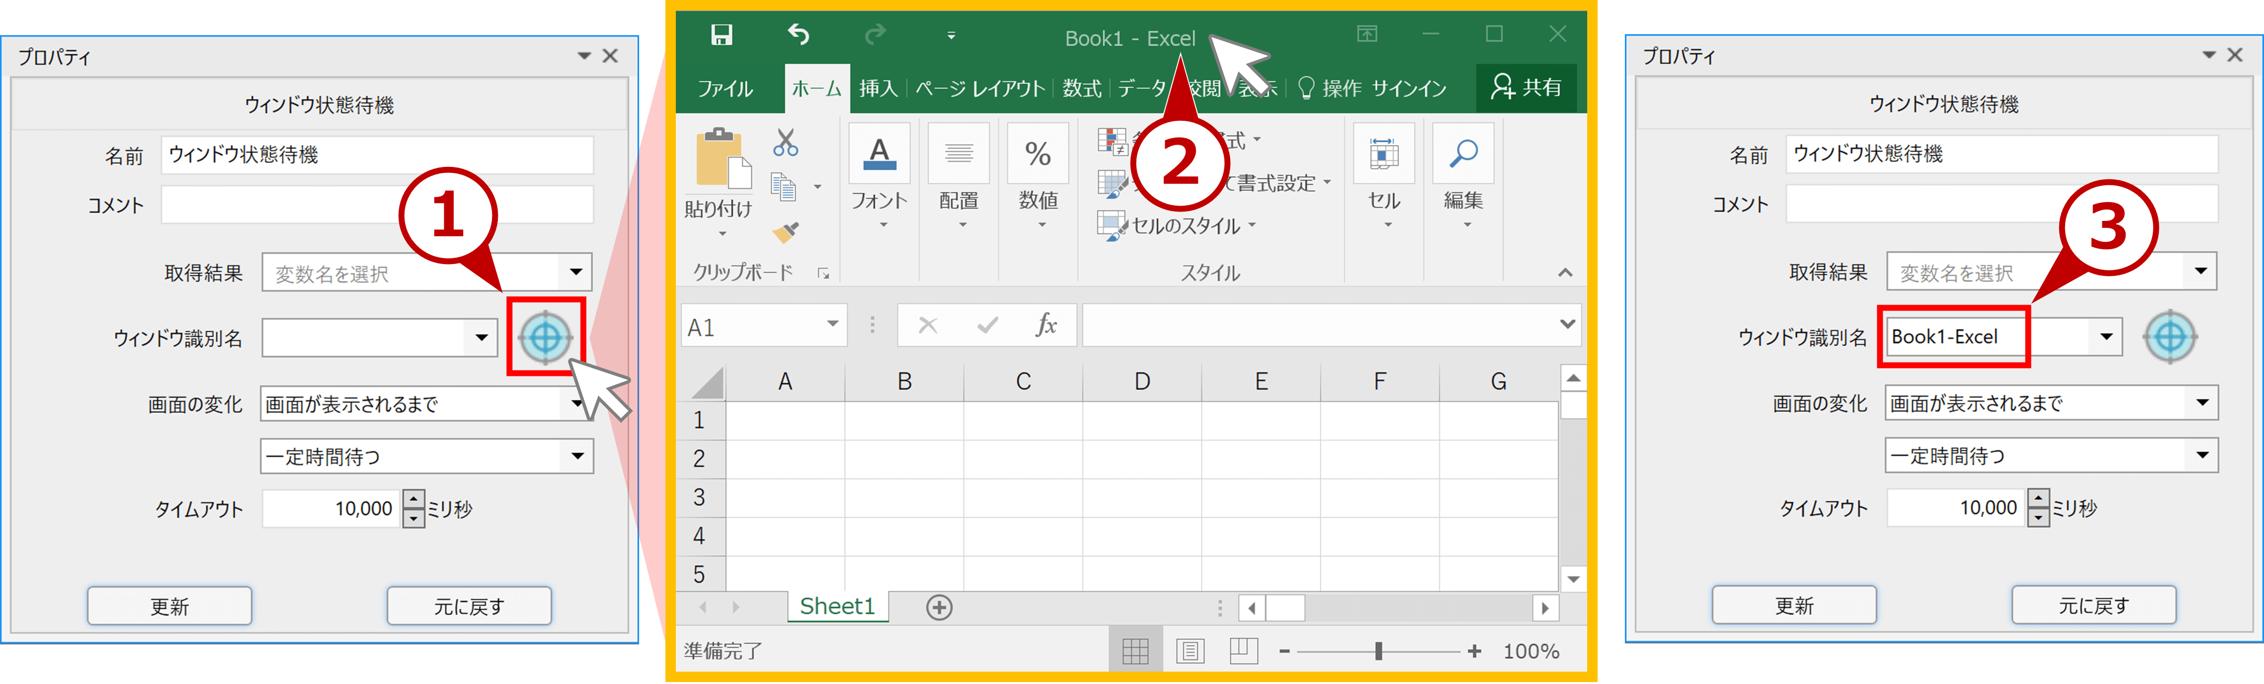Switch to the 挿入 ribbon tab
Image resolution: width=2264 pixels, height=684 pixels.
(877, 88)
